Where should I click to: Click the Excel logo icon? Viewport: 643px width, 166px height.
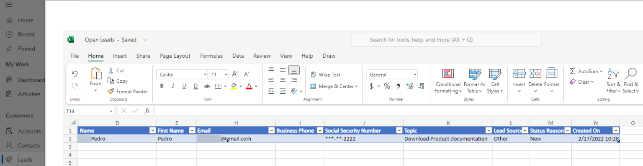click(x=71, y=40)
